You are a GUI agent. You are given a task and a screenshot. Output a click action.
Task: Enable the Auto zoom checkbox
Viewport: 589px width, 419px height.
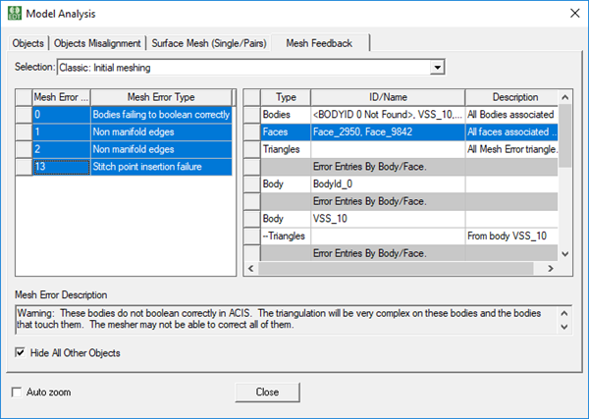(17, 393)
